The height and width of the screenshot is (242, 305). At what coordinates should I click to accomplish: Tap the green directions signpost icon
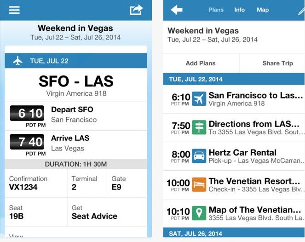coord(199,127)
